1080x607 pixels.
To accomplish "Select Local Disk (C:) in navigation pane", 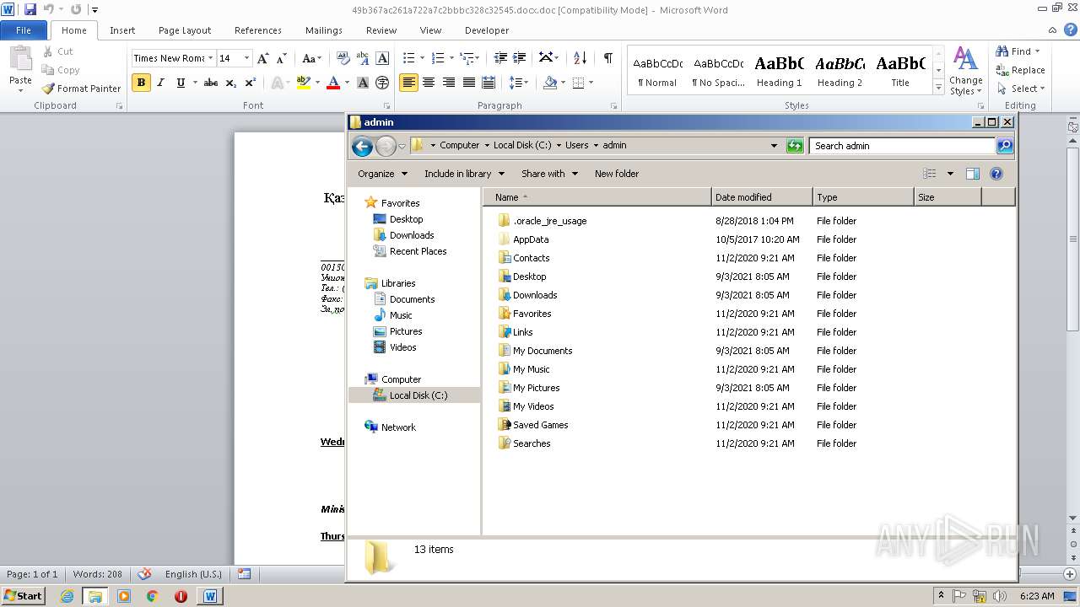I will (418, 395).
